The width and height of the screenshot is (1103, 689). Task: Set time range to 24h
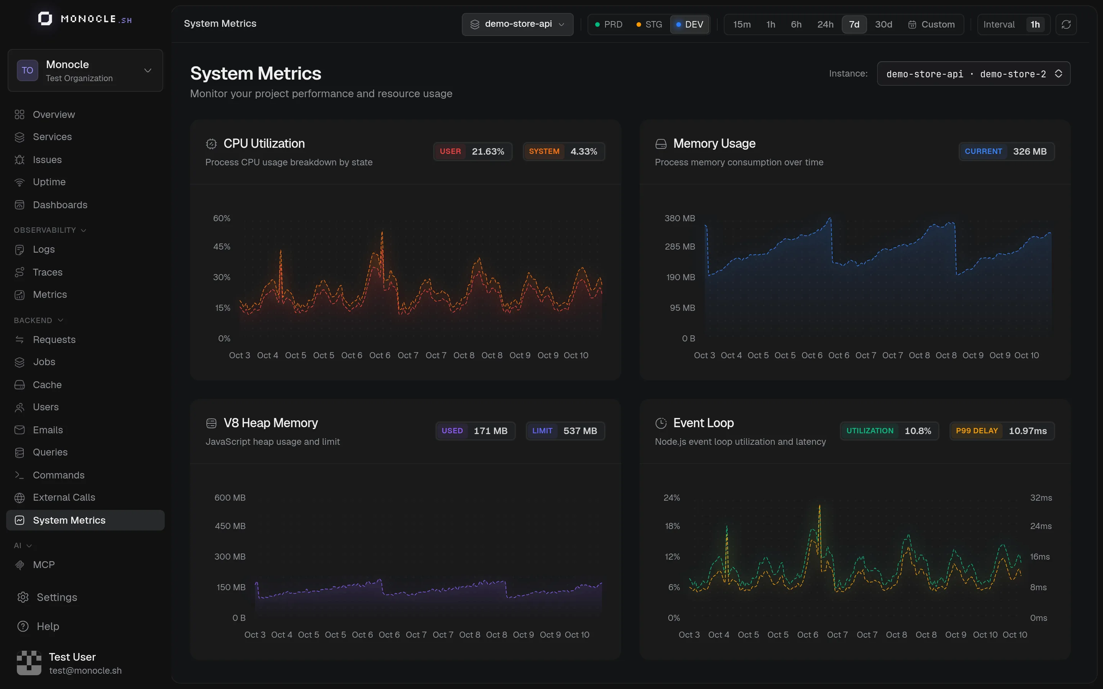825,24
